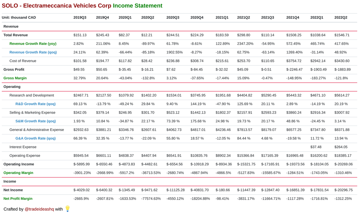This screenshot has width=359, height=217.
Task: Click the Operating Margin row label
Action: pyautogui.click(x=18, y=173)
